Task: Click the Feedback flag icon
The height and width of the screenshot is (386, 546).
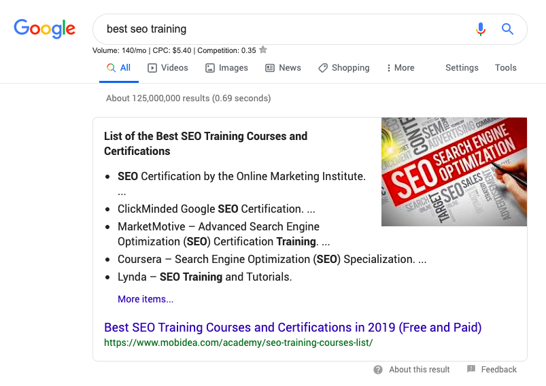Action: tap(471, 370)
